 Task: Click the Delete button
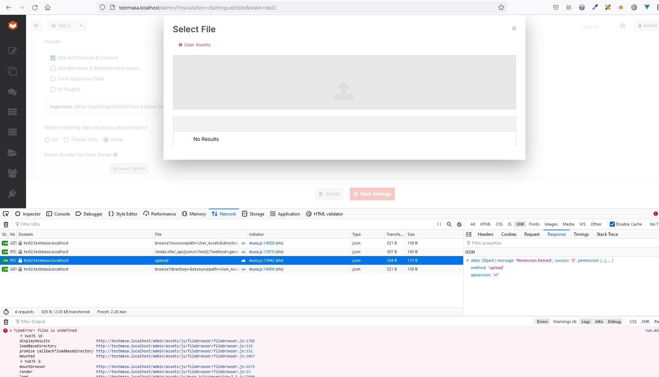[x=329, y=194]
